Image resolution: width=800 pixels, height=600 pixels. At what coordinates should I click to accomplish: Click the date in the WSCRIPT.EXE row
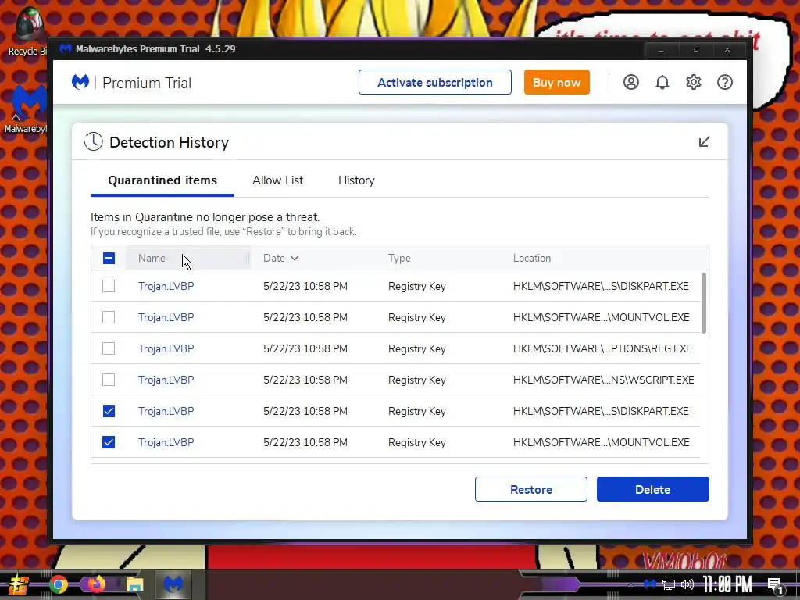pos(305,380)
